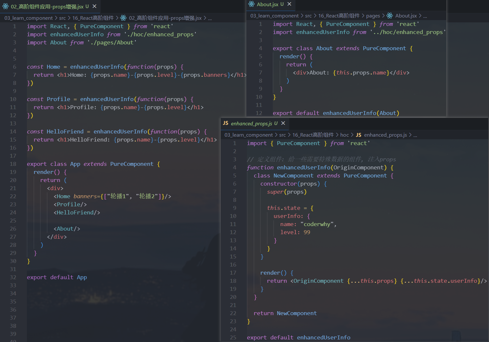Click the Chinese comment line in enhanced_props.js
489x342 pixels.
pos(321,159)
